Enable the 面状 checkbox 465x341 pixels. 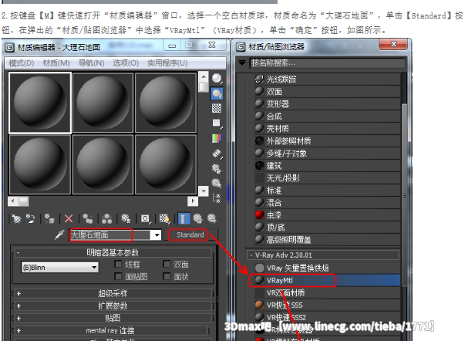click(x=167, y=277)
